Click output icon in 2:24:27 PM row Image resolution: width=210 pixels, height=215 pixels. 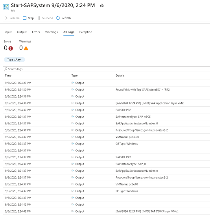pyautogui.click(x=73, y=83)
